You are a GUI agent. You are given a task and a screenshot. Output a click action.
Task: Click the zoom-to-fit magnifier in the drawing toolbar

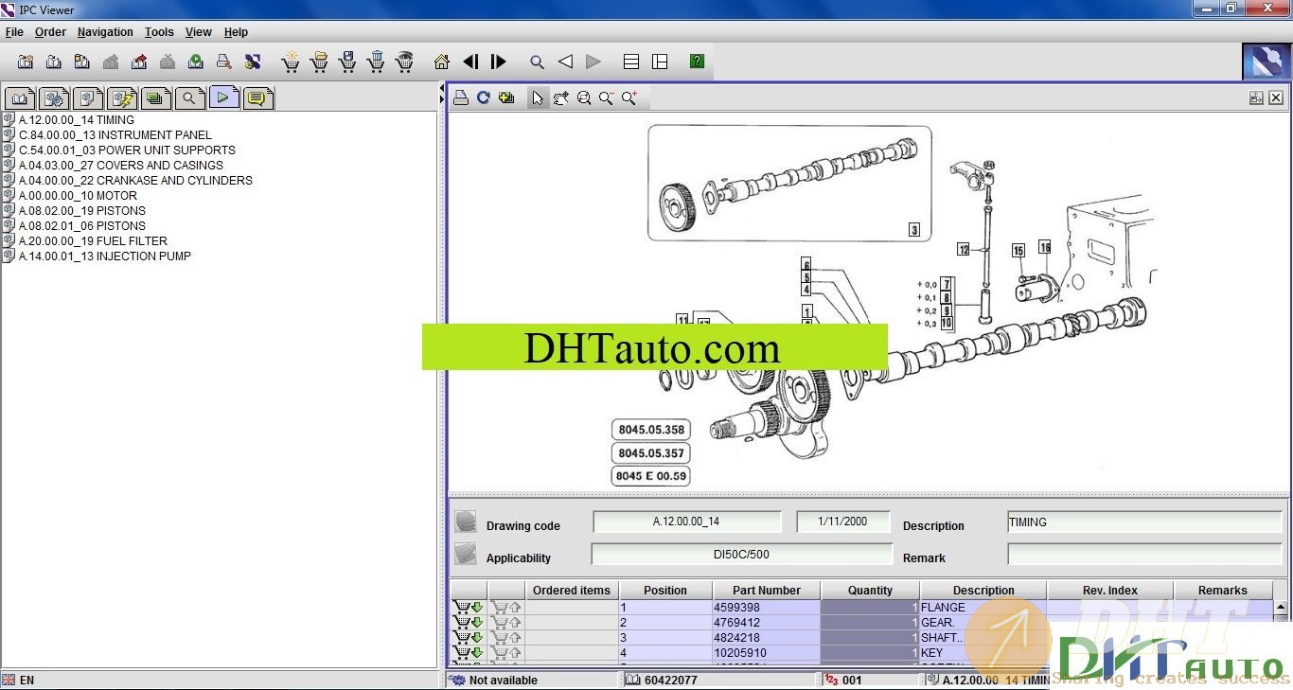pos(584,97)
